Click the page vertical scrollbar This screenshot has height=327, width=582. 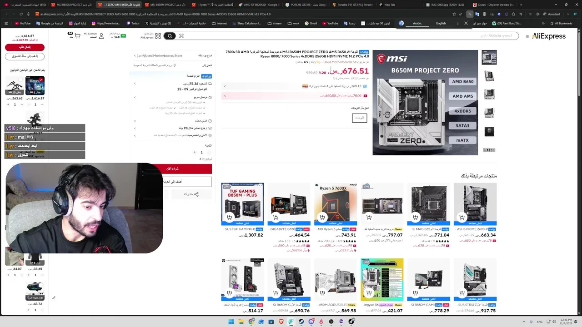click(x=579, y=173)
